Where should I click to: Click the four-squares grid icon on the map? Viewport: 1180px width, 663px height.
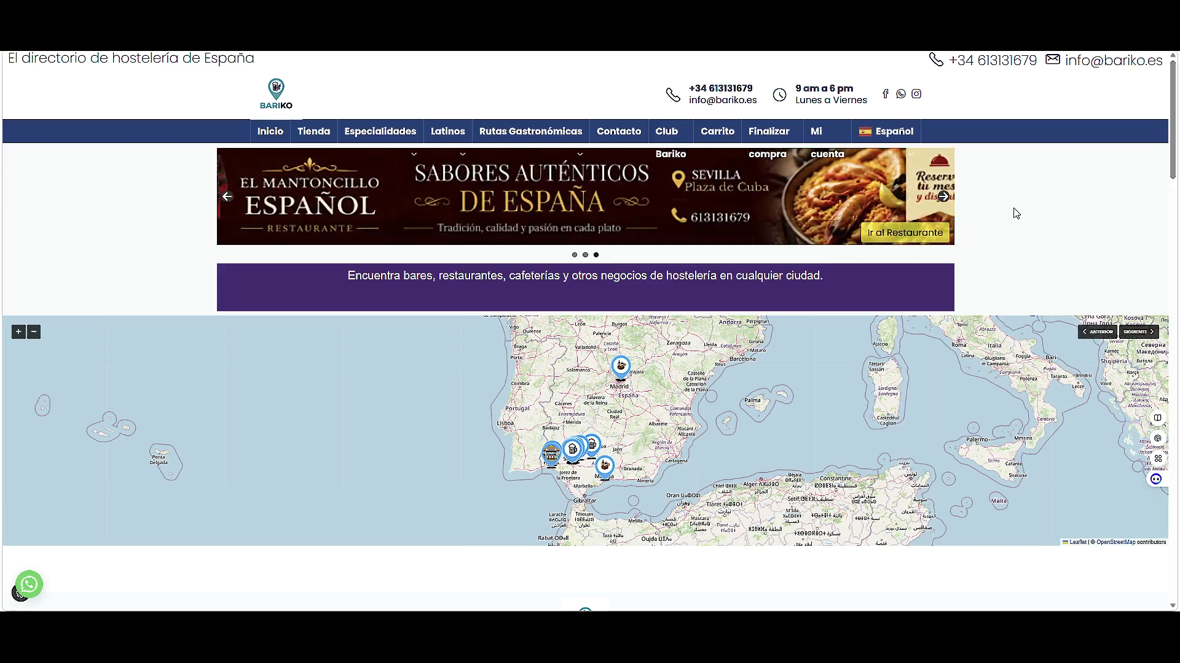click(1158, 459)
